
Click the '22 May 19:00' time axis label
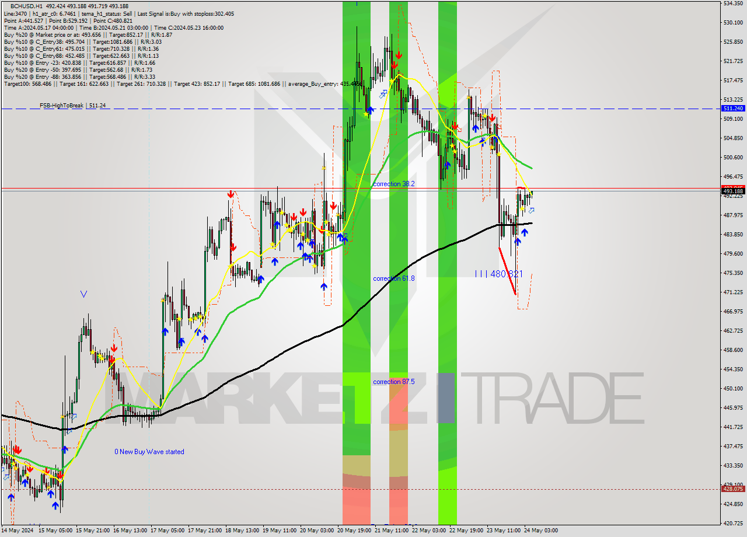(466, 531)
